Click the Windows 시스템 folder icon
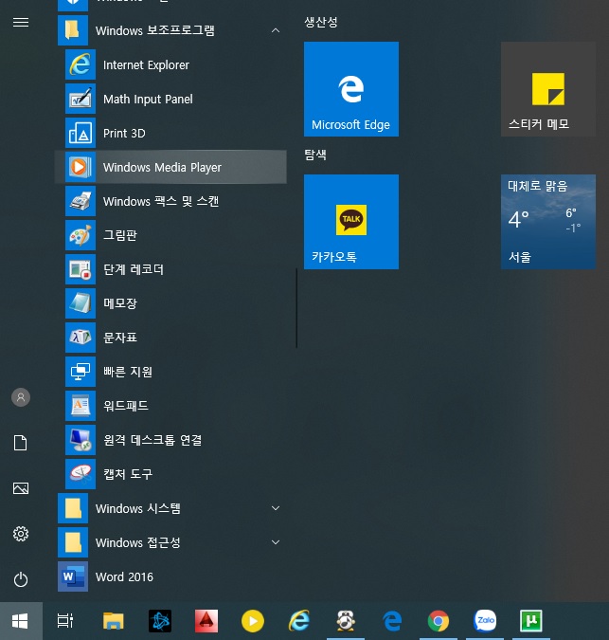 click(x=73, y=508)
